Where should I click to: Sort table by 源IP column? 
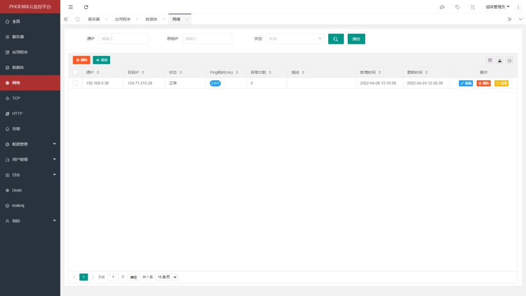[x=98, y=73]
